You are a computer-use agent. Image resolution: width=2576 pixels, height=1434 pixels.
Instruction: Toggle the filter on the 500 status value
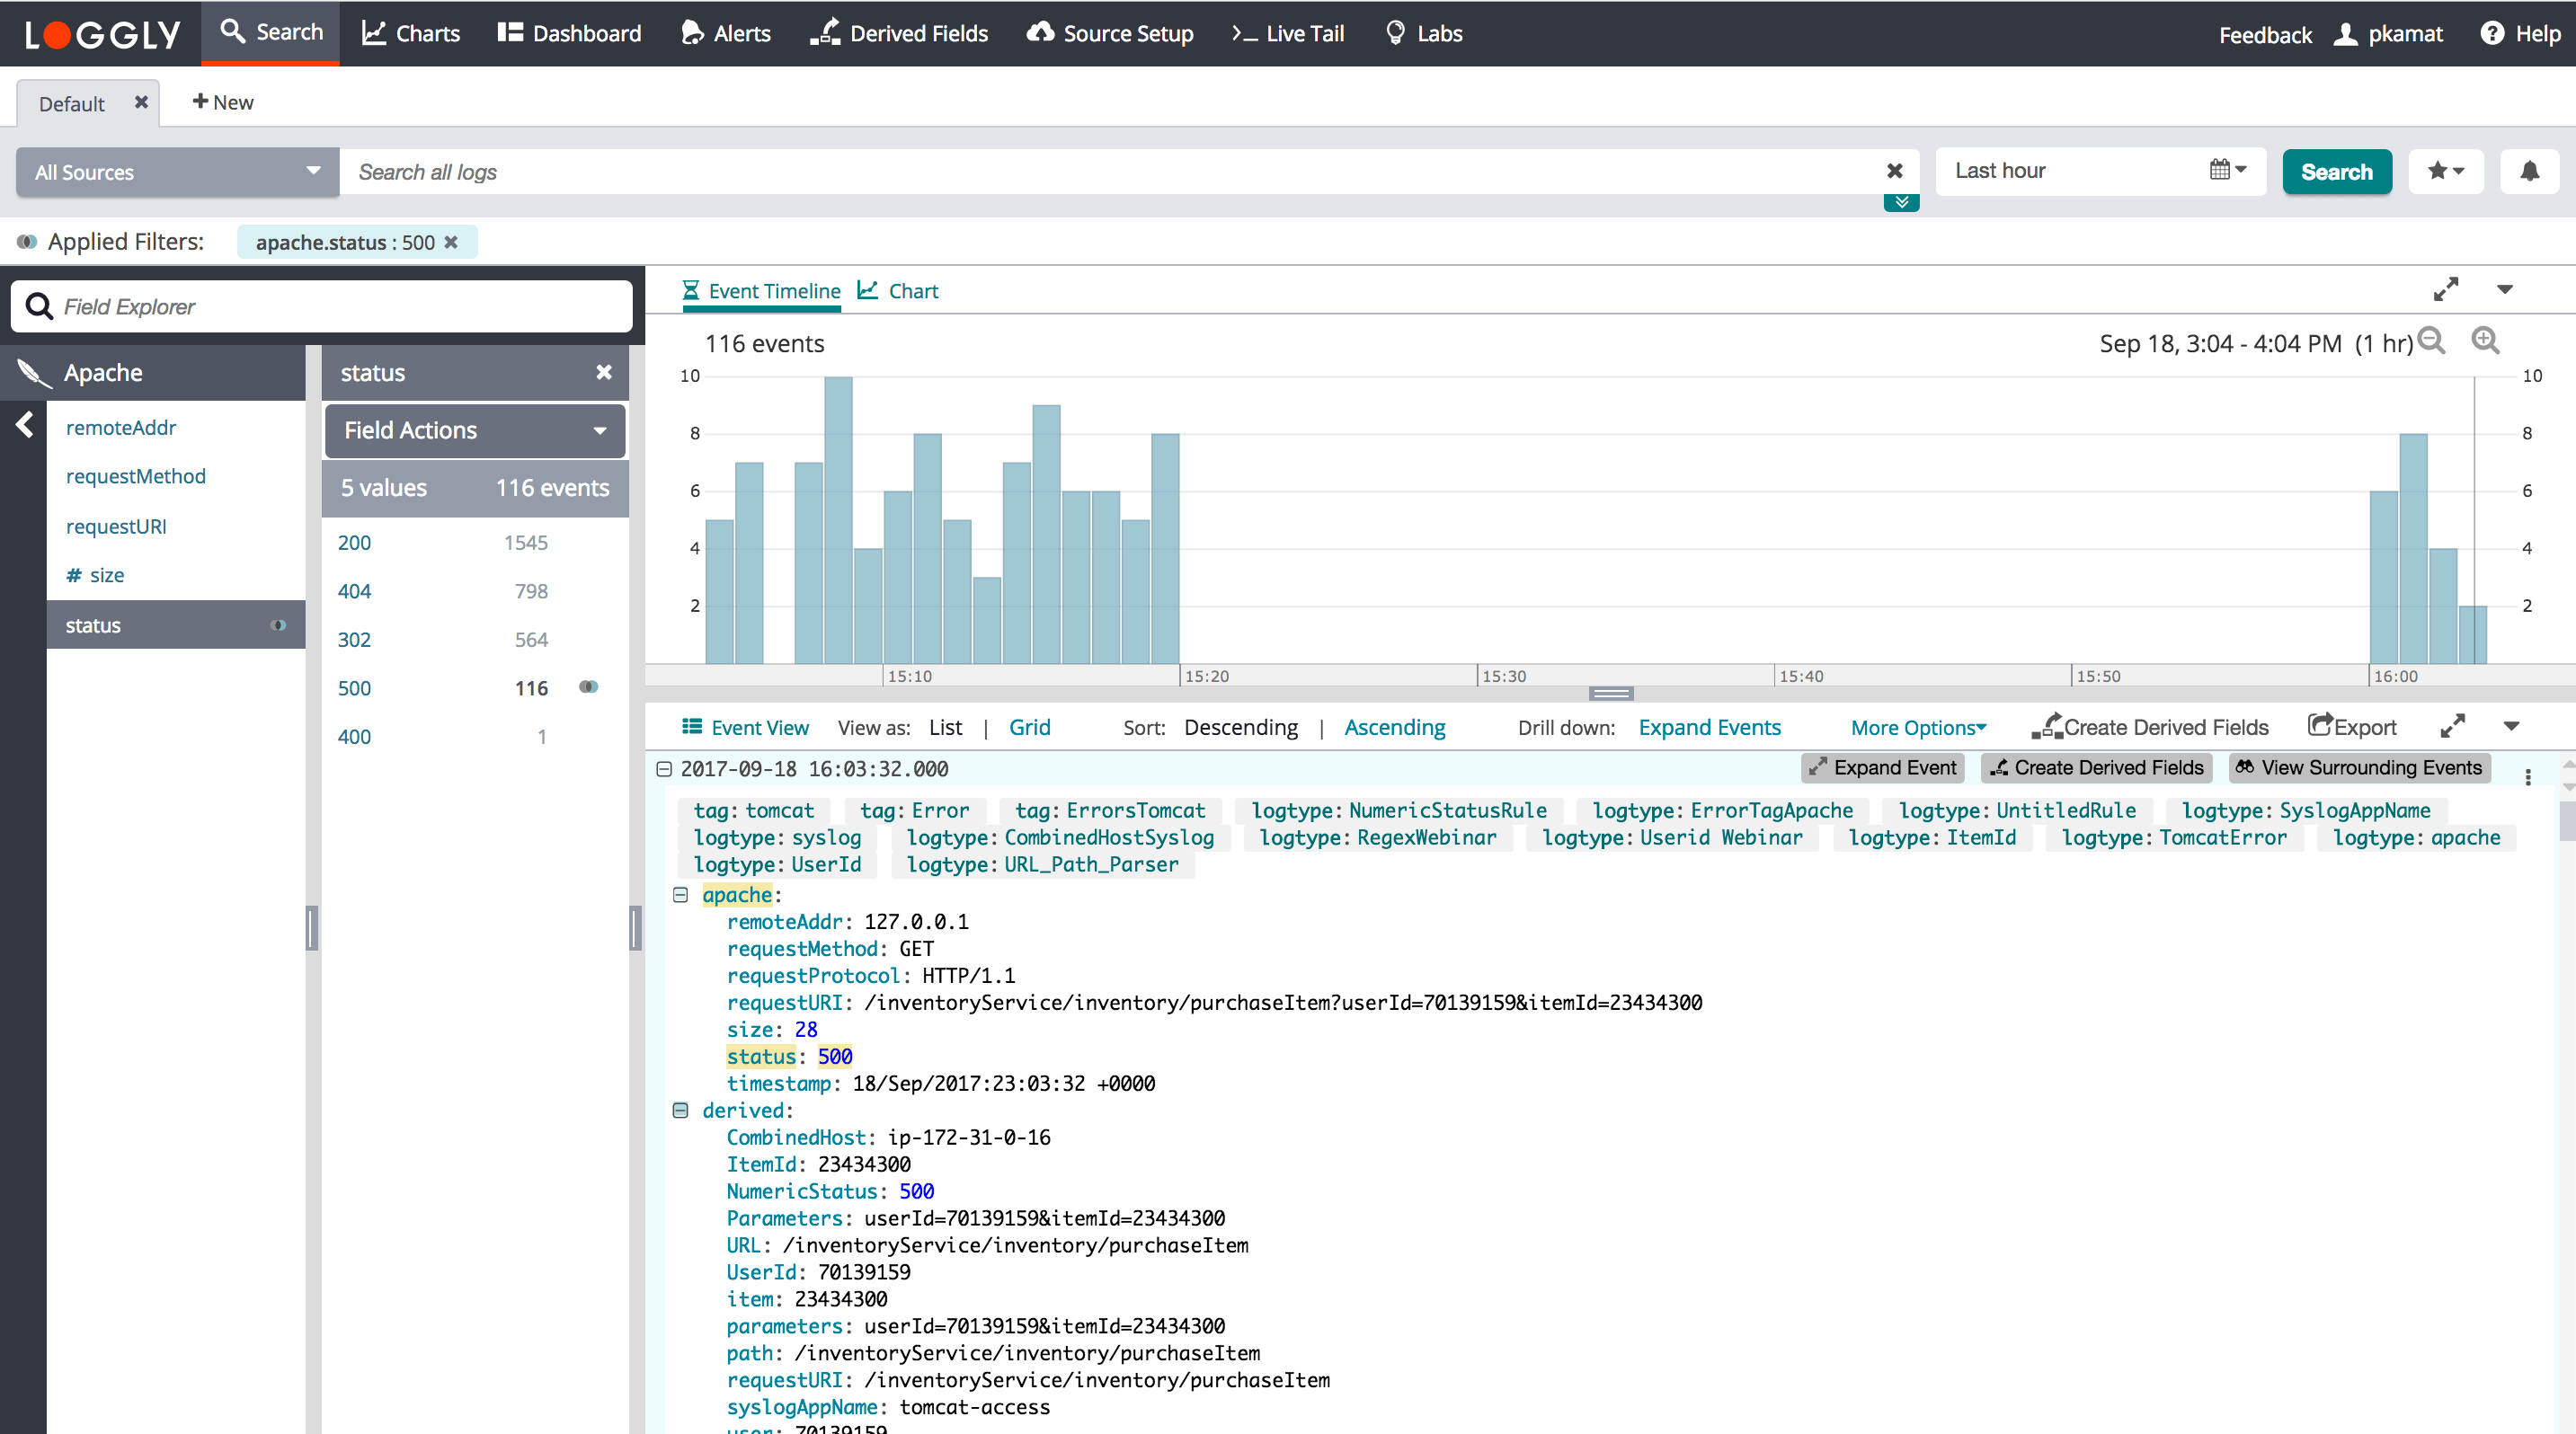click(x=589, y=686)
